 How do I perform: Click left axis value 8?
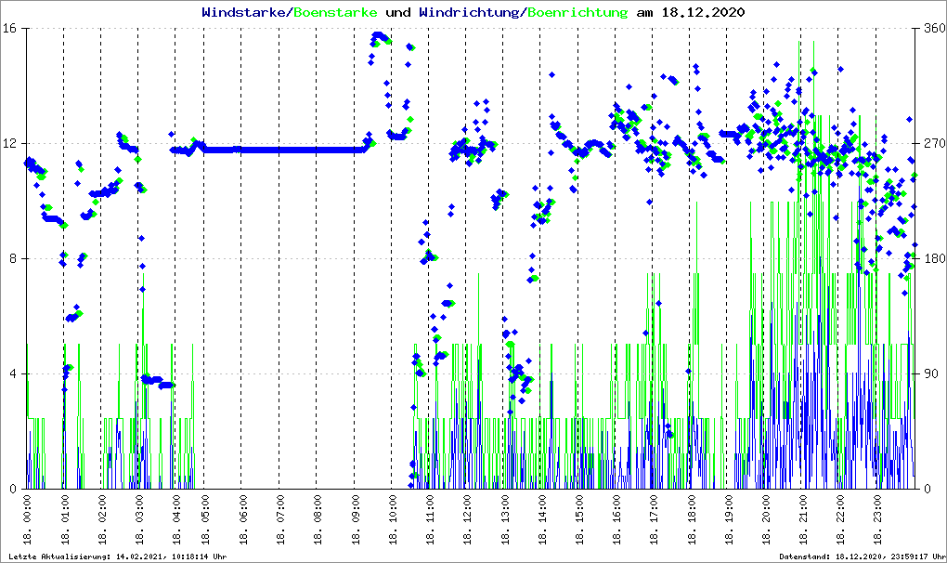tap(13, 258)
